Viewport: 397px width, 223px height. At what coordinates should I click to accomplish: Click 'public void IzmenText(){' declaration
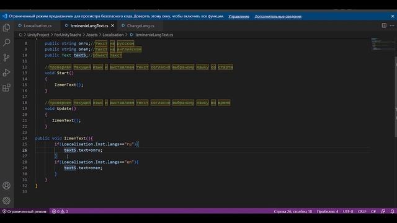point(64,138)
